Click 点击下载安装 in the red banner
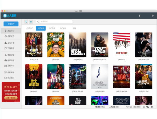157x119 pixels. (x=11, y=98)
